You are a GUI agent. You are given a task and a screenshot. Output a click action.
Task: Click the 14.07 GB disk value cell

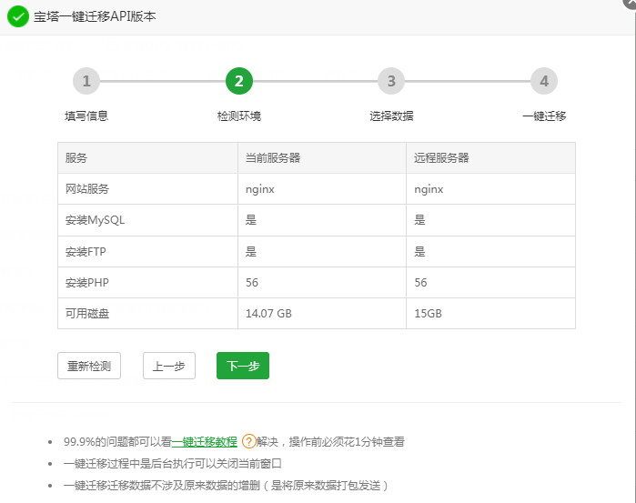[x=268, y=313]
